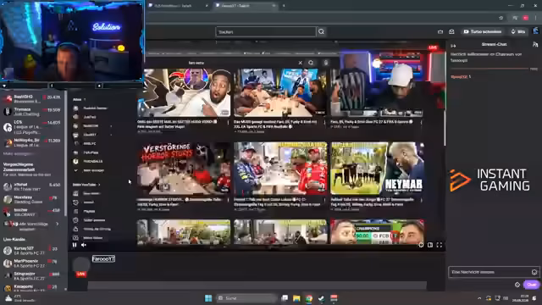This screenshot has width=542, height=305.
Task: Enter fullscreen on the stream player
Action: click(439, 245)
